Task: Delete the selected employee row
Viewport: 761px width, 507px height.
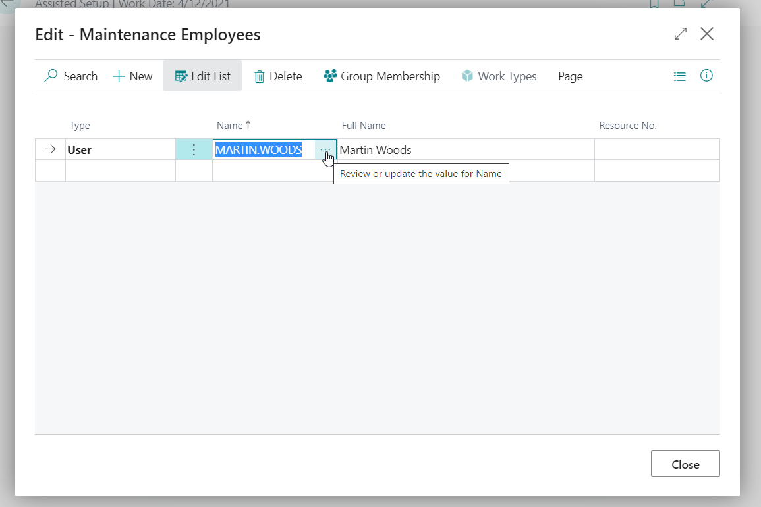Action: [x=278, y=76]
